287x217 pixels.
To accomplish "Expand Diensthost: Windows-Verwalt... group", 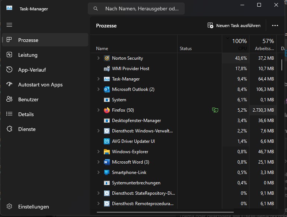I will coord(98,131).
